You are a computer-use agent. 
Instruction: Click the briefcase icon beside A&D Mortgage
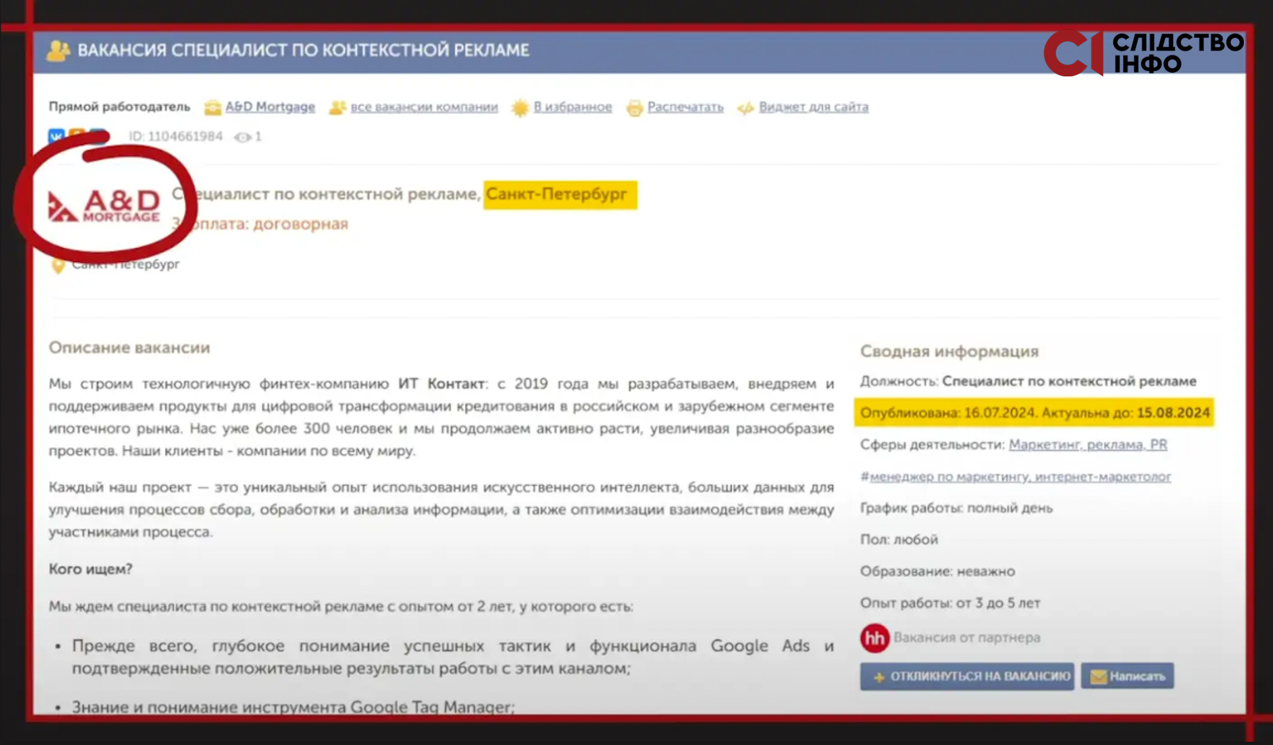tap(213, 107)
